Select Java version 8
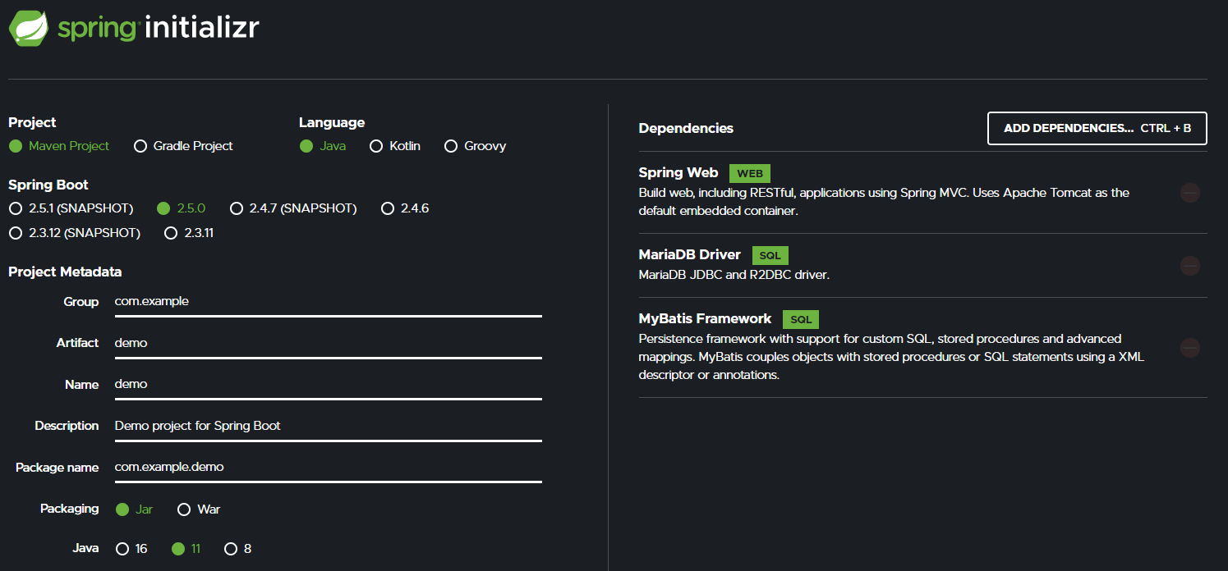1228x571 pixels. click(x=238, y=549)
